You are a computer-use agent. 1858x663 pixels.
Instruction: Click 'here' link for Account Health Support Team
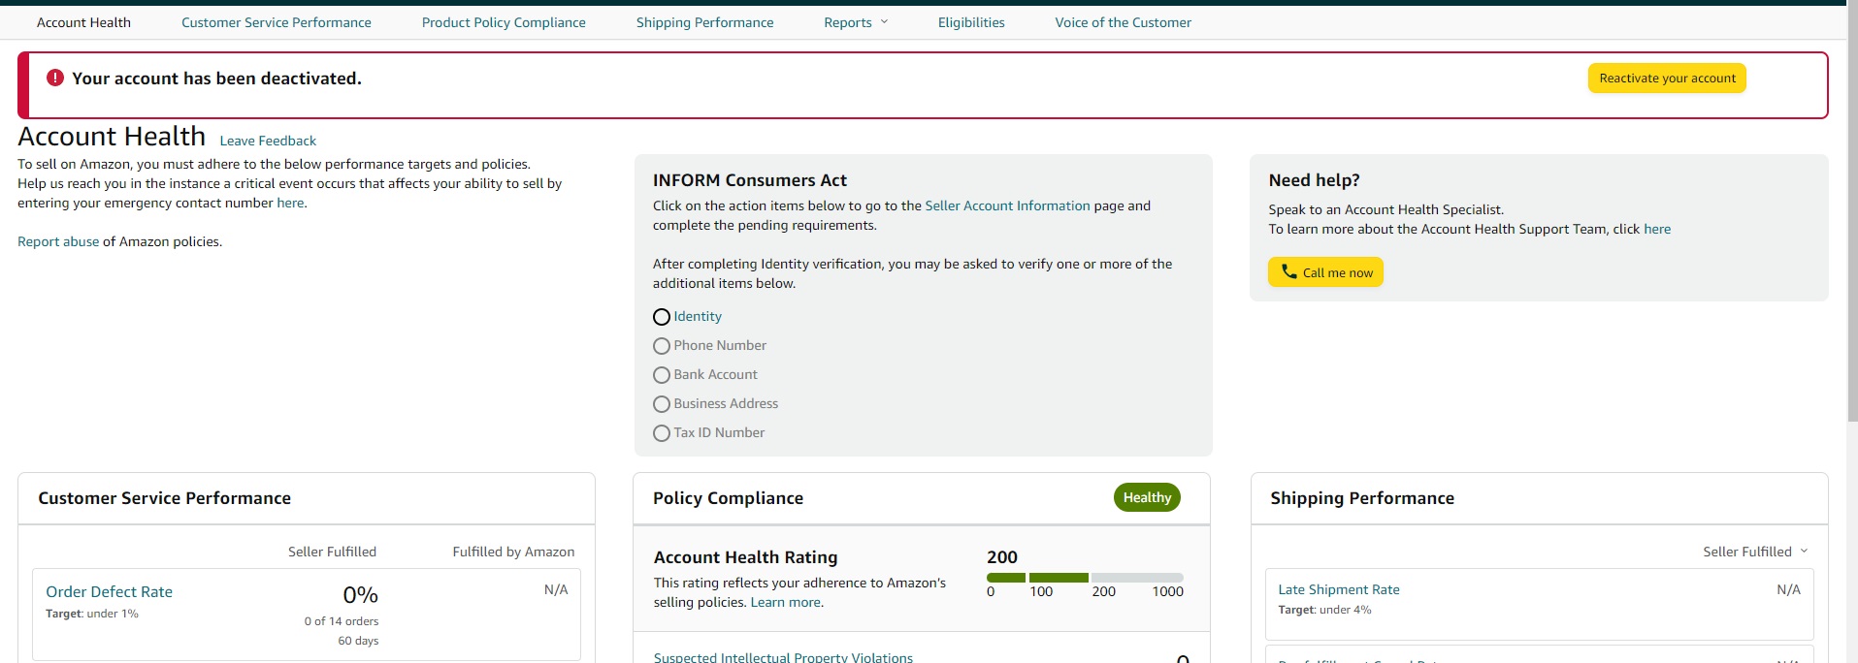(1657, 229)
